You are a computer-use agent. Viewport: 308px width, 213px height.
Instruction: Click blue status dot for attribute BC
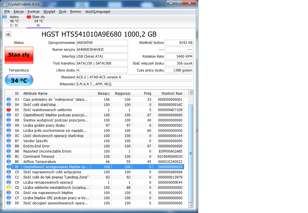tap(9, 157)
